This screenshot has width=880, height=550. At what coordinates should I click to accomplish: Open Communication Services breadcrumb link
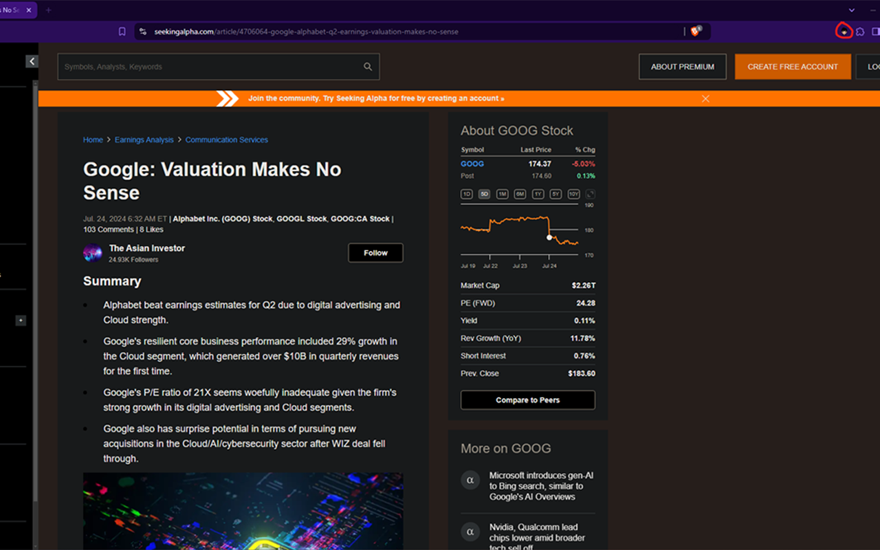click(x=227, y=140)
